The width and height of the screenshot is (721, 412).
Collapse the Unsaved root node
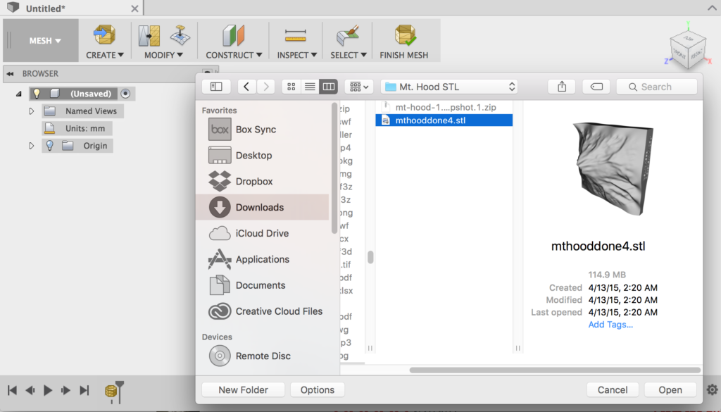tap(18, 94)
